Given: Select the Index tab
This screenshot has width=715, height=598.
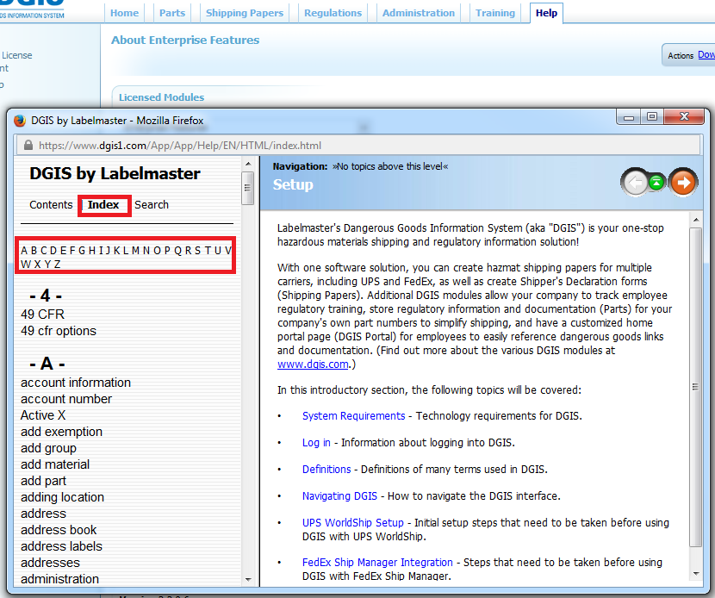Looking at the screenshot, I should click(x=103, y=205).
